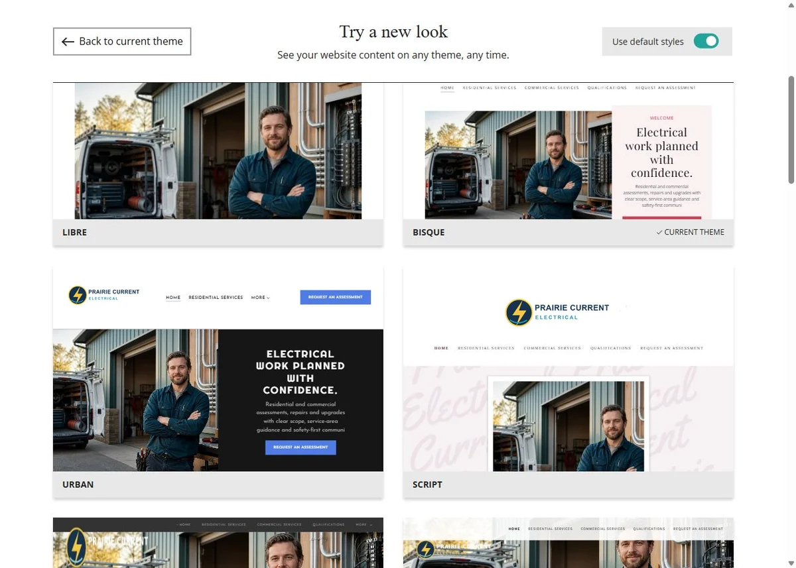Click the LIBRE theme label
The width and height of the screenshot is (796, 568).
[x=75, y=233]
